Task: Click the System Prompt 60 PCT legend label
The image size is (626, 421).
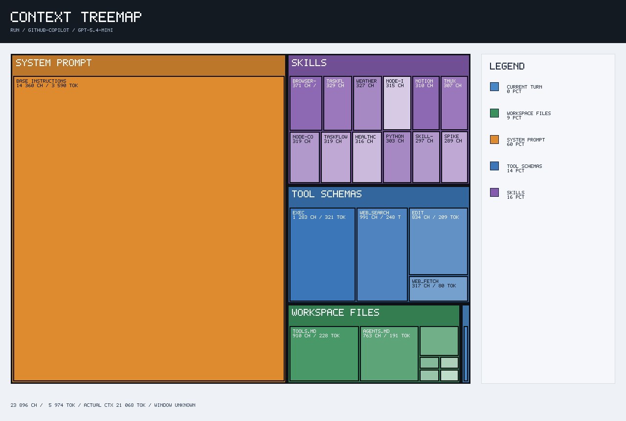Action: coord(526,142)
